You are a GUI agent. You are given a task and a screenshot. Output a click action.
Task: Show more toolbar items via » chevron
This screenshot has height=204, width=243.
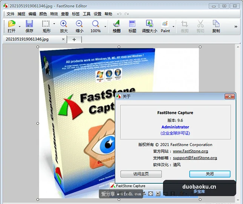[236, 27]
